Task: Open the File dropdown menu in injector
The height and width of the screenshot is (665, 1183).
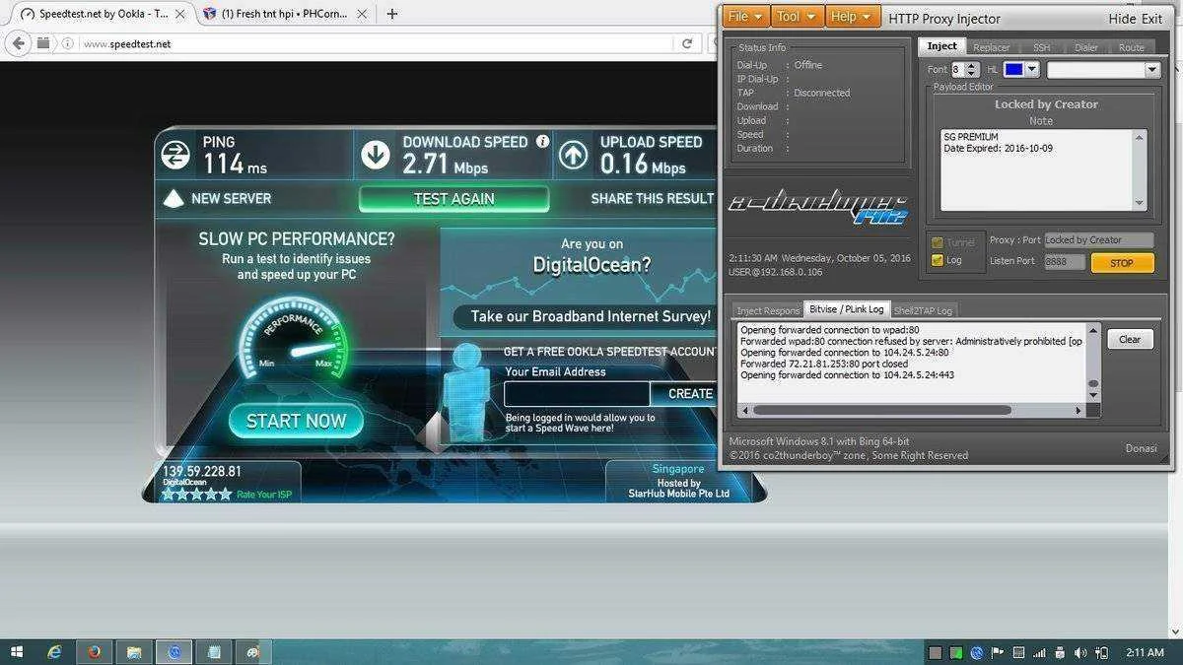Action: tap(745, 17)
